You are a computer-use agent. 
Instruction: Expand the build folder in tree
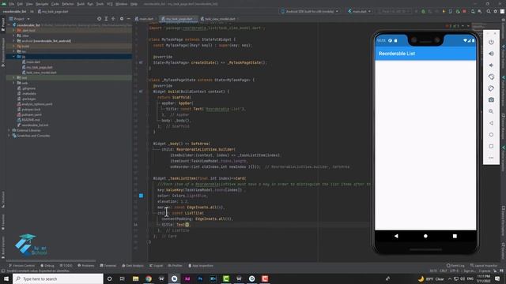[13, 46]
